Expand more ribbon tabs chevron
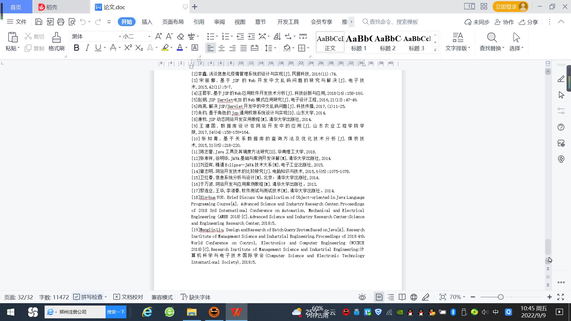This screenshot has height=321, width=571. tap(352, 22)
